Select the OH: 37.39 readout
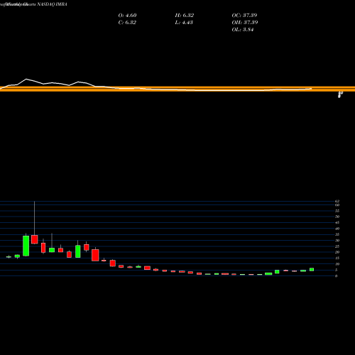355x355 pixels. pos(245,23)
